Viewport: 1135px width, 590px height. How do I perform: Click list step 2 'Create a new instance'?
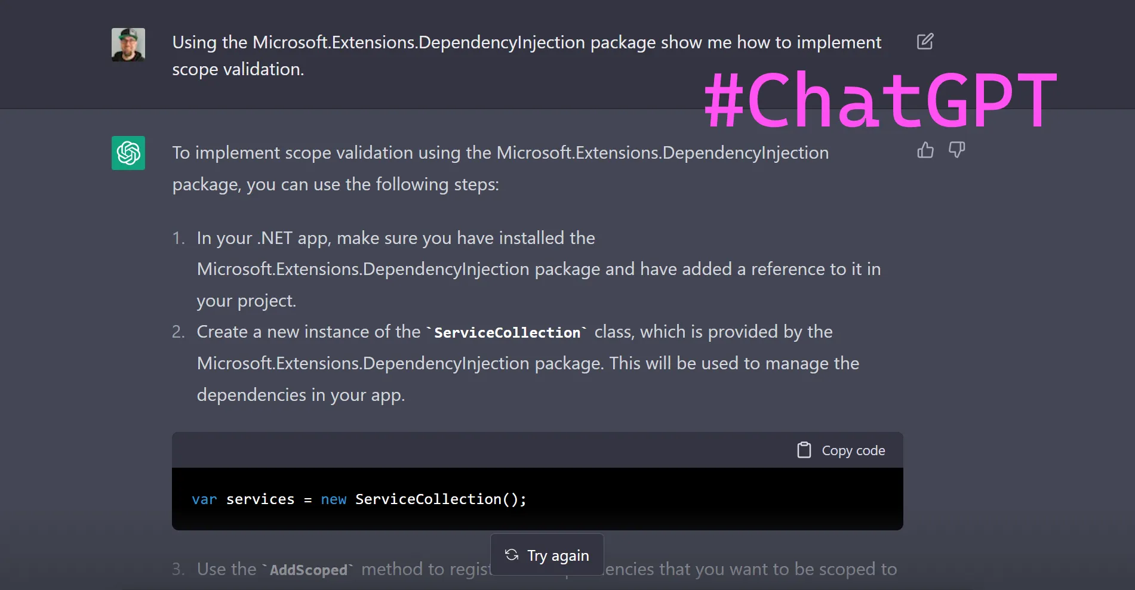[x=527, y=363]
